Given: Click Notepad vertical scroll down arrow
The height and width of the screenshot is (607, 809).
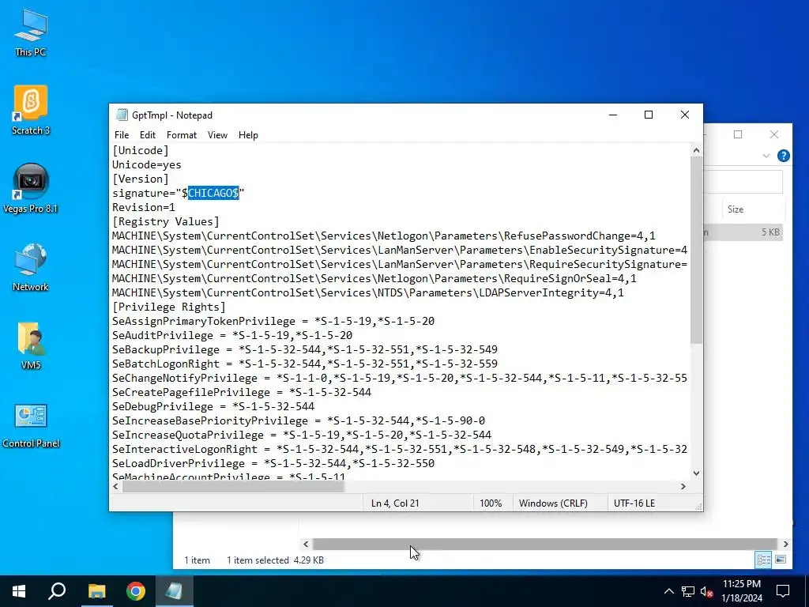Looking at the screenshot, I should coord(696,473).
